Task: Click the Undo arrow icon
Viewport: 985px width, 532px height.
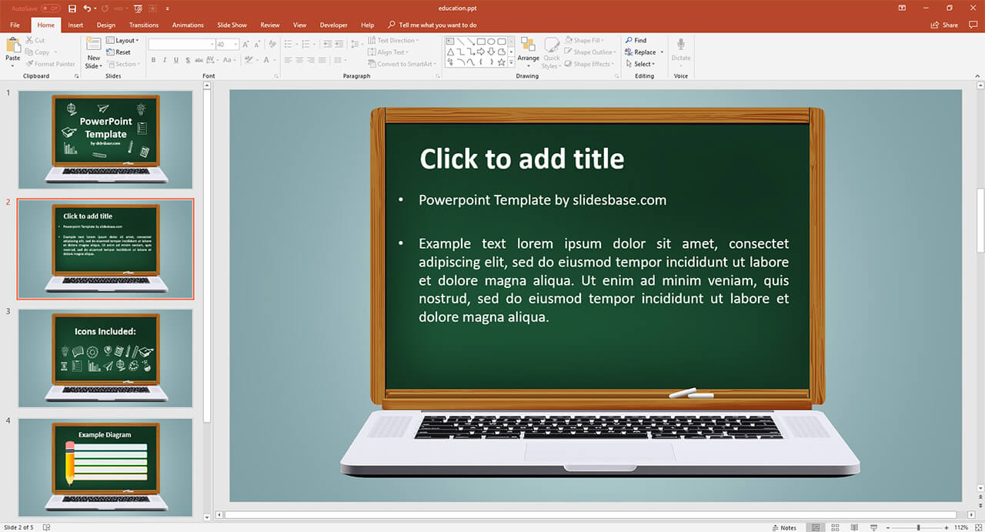Action: (87, 8)
